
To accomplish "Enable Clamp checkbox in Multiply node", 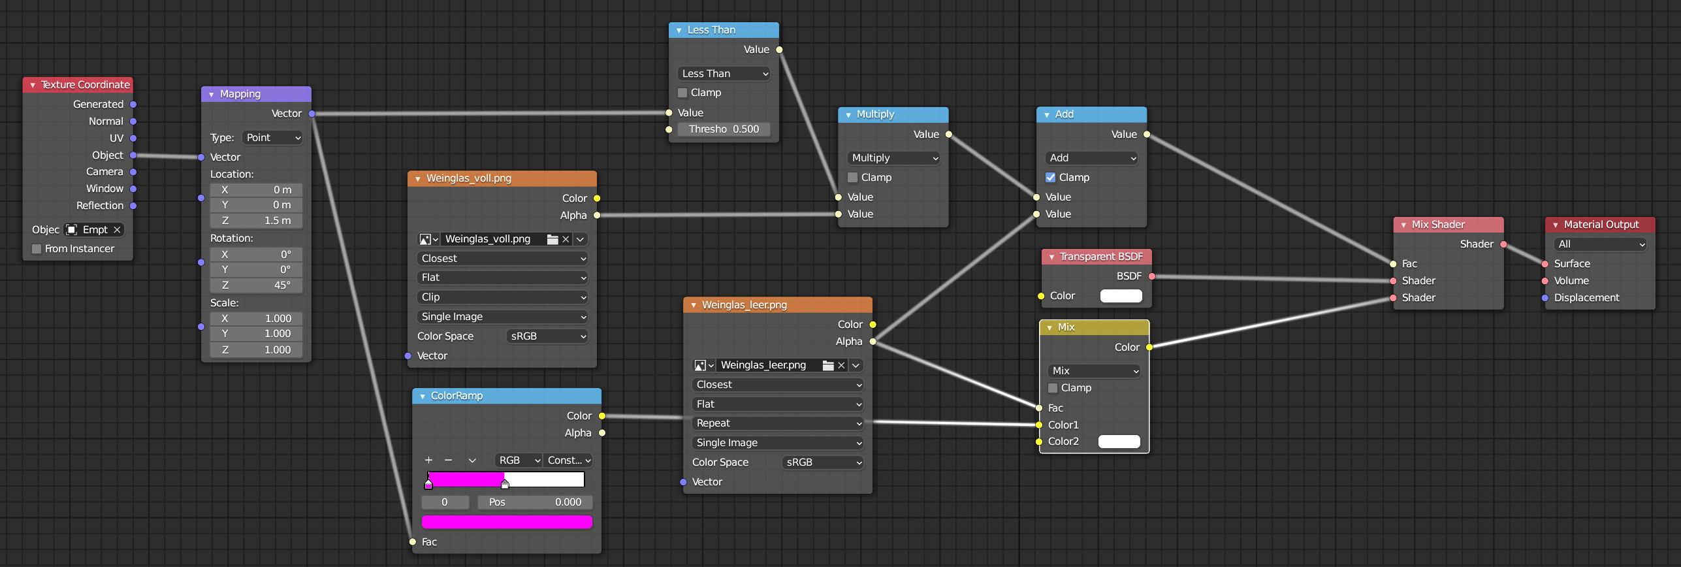I will tap(852, 178).
